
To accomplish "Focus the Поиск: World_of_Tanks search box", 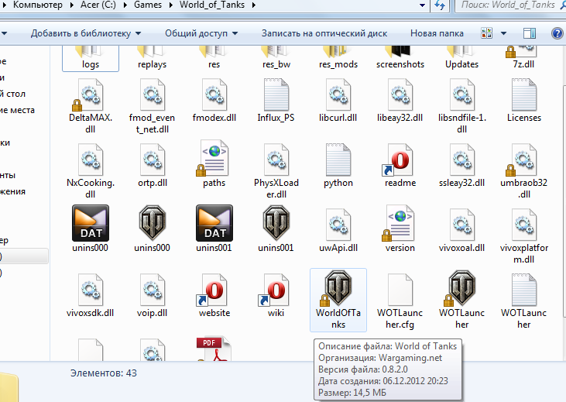I will click(509, 5).
